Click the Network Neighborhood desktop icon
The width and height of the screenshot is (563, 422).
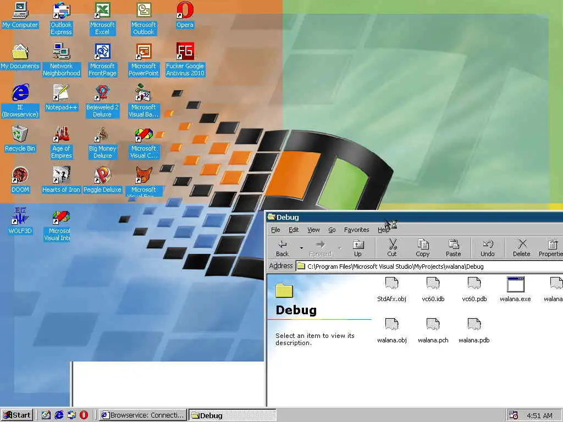[62, 59]
